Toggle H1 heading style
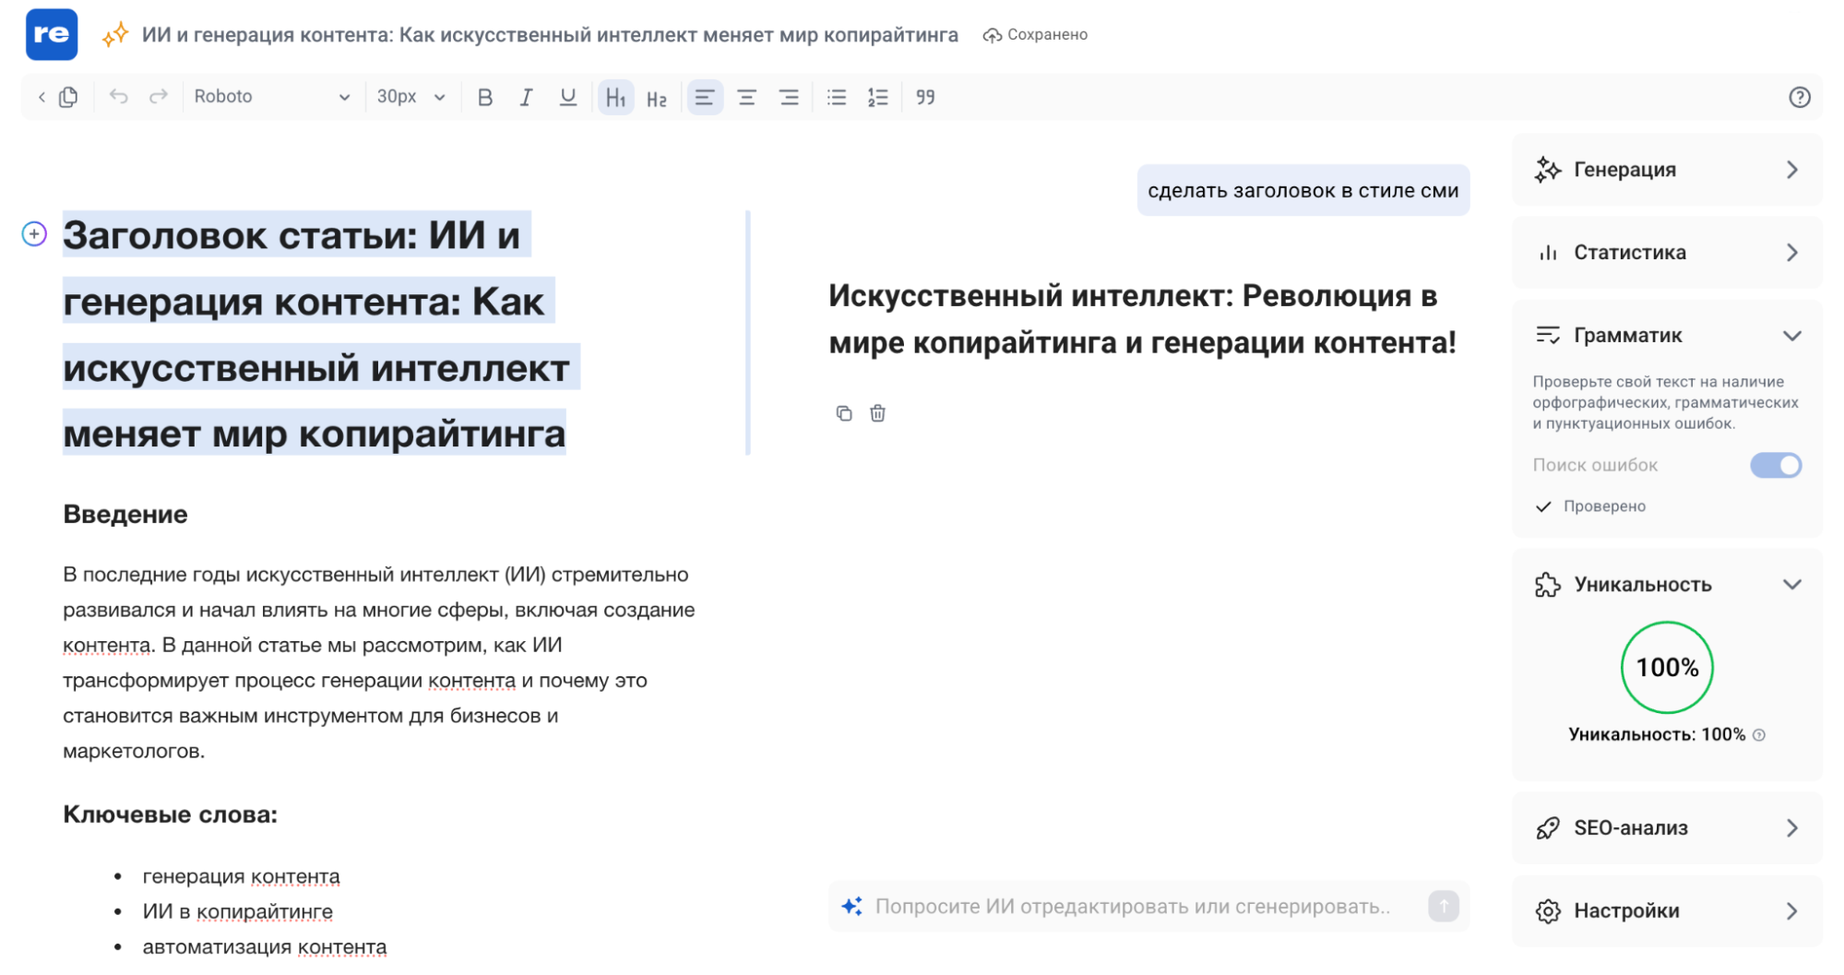1844x975 pixels. tap(615, 98)
